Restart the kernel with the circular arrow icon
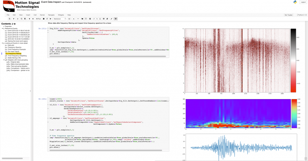308x161 pixels. [x=47, y=19]
